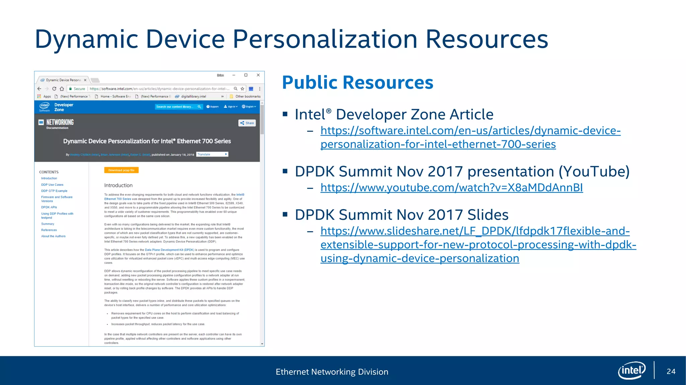This screenshot has width=686, height=385.
Task: Open the slideshare.net slides hyperlink
Action: (478, 245)
